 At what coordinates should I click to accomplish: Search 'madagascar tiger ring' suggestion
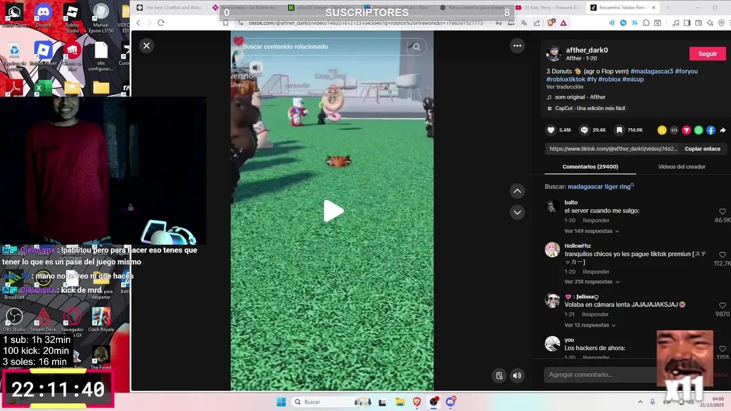point(601,187)
